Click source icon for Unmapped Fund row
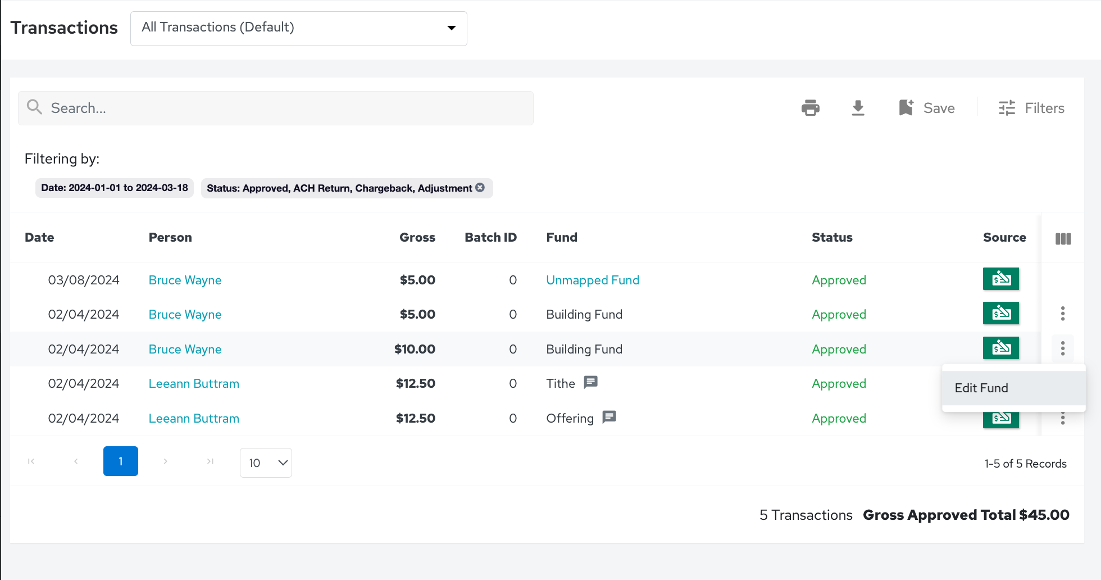Screen dimensions: 1101x580 (1000, 279)
